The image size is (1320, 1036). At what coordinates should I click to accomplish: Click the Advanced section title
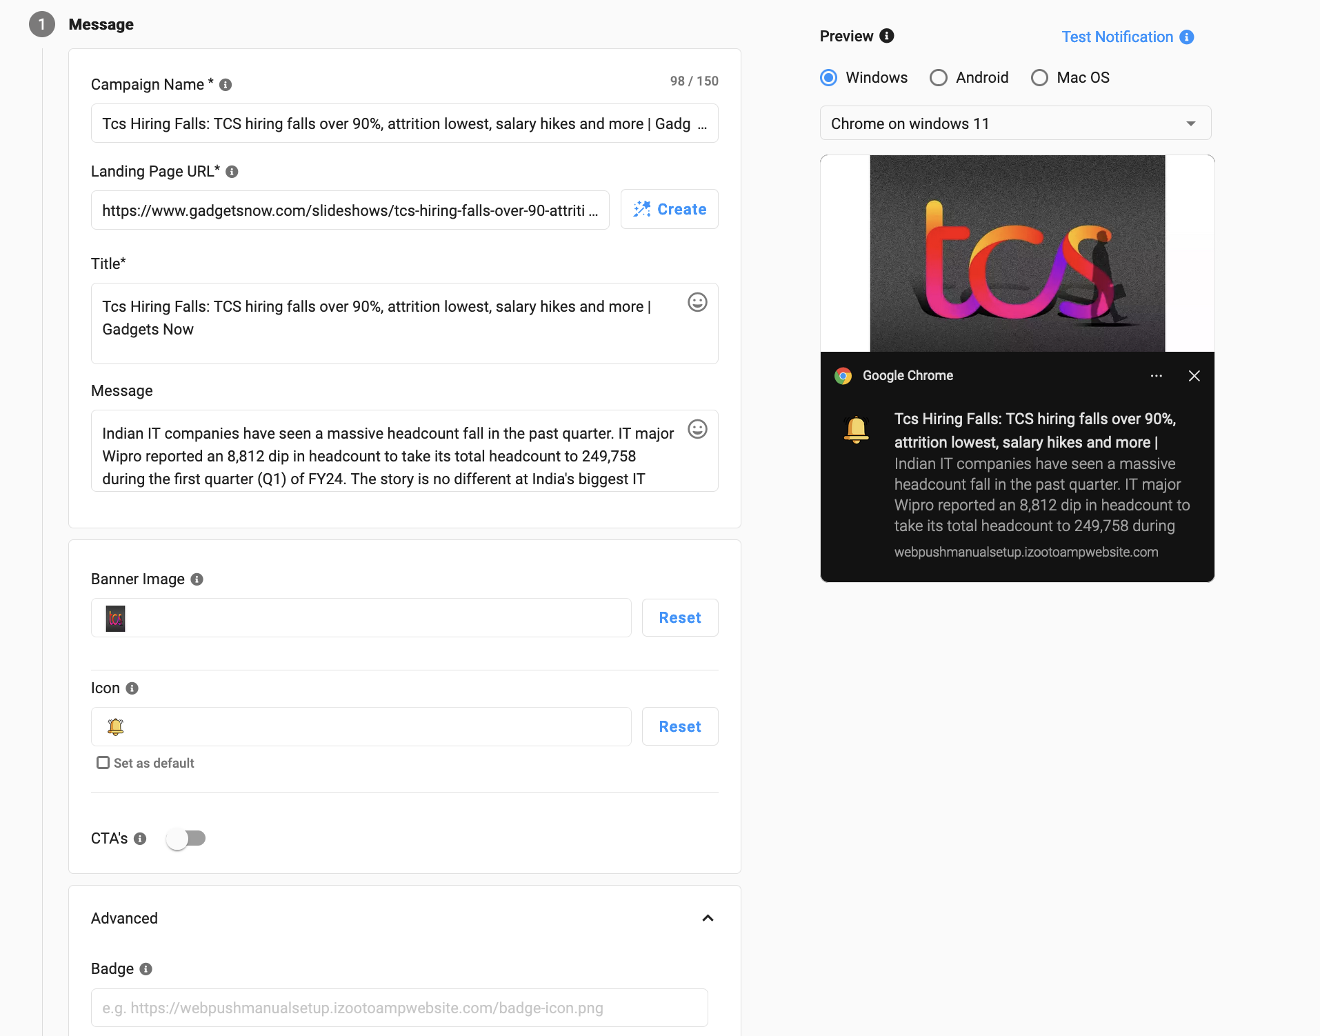tap(125, 919)
